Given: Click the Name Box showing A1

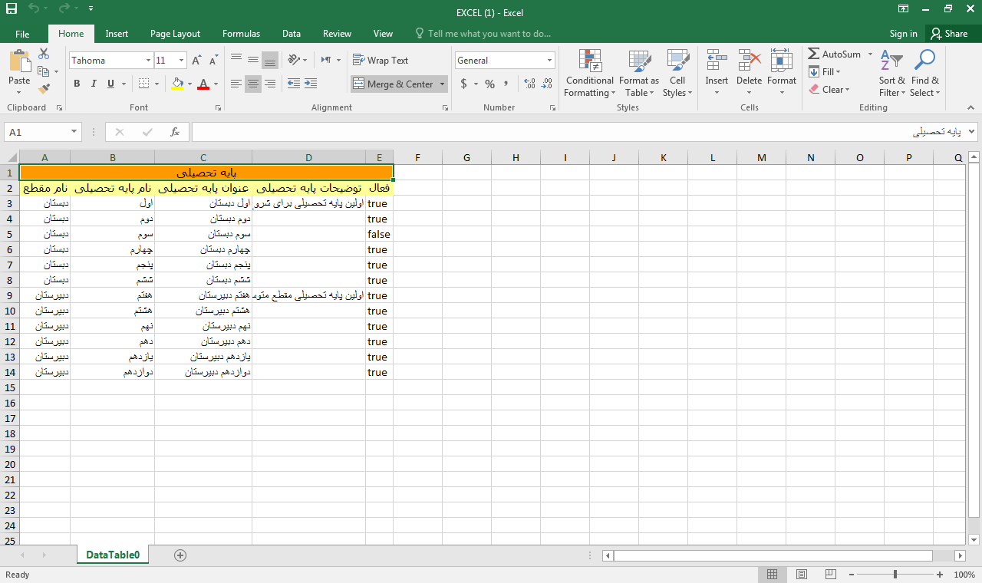Looking at the screenshot, I should click(42, 132).
